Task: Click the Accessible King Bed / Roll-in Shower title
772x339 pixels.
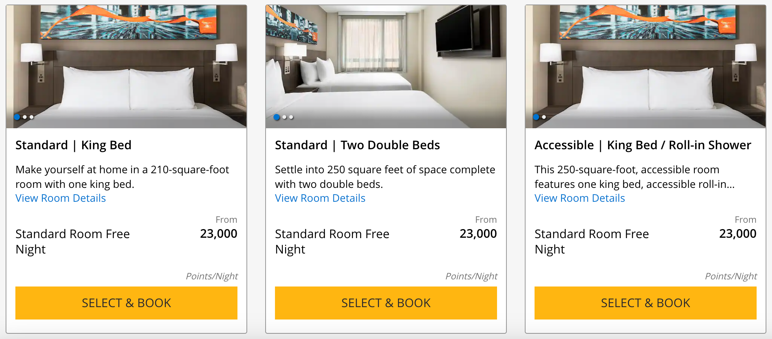Action: 643,145
